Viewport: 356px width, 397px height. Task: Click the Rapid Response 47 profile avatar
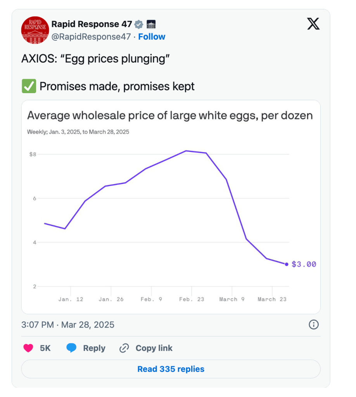[35, 30]
